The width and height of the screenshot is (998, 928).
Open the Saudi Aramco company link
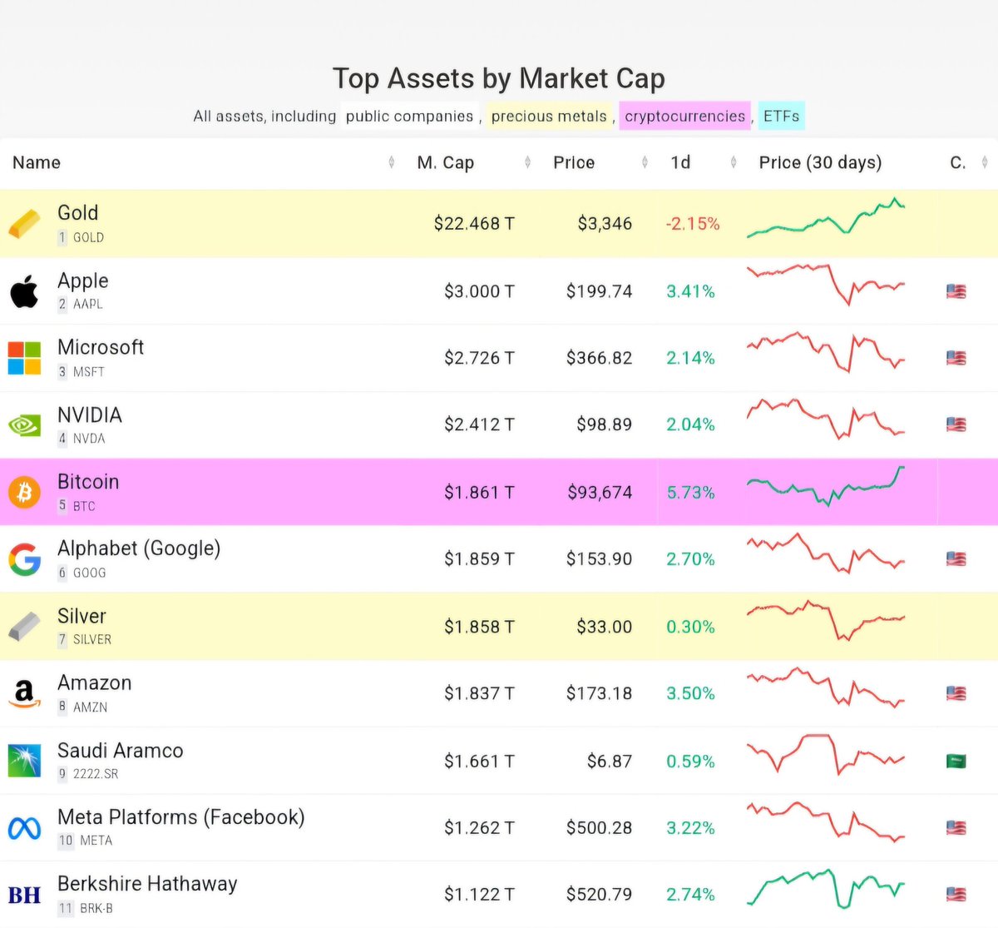120,751
